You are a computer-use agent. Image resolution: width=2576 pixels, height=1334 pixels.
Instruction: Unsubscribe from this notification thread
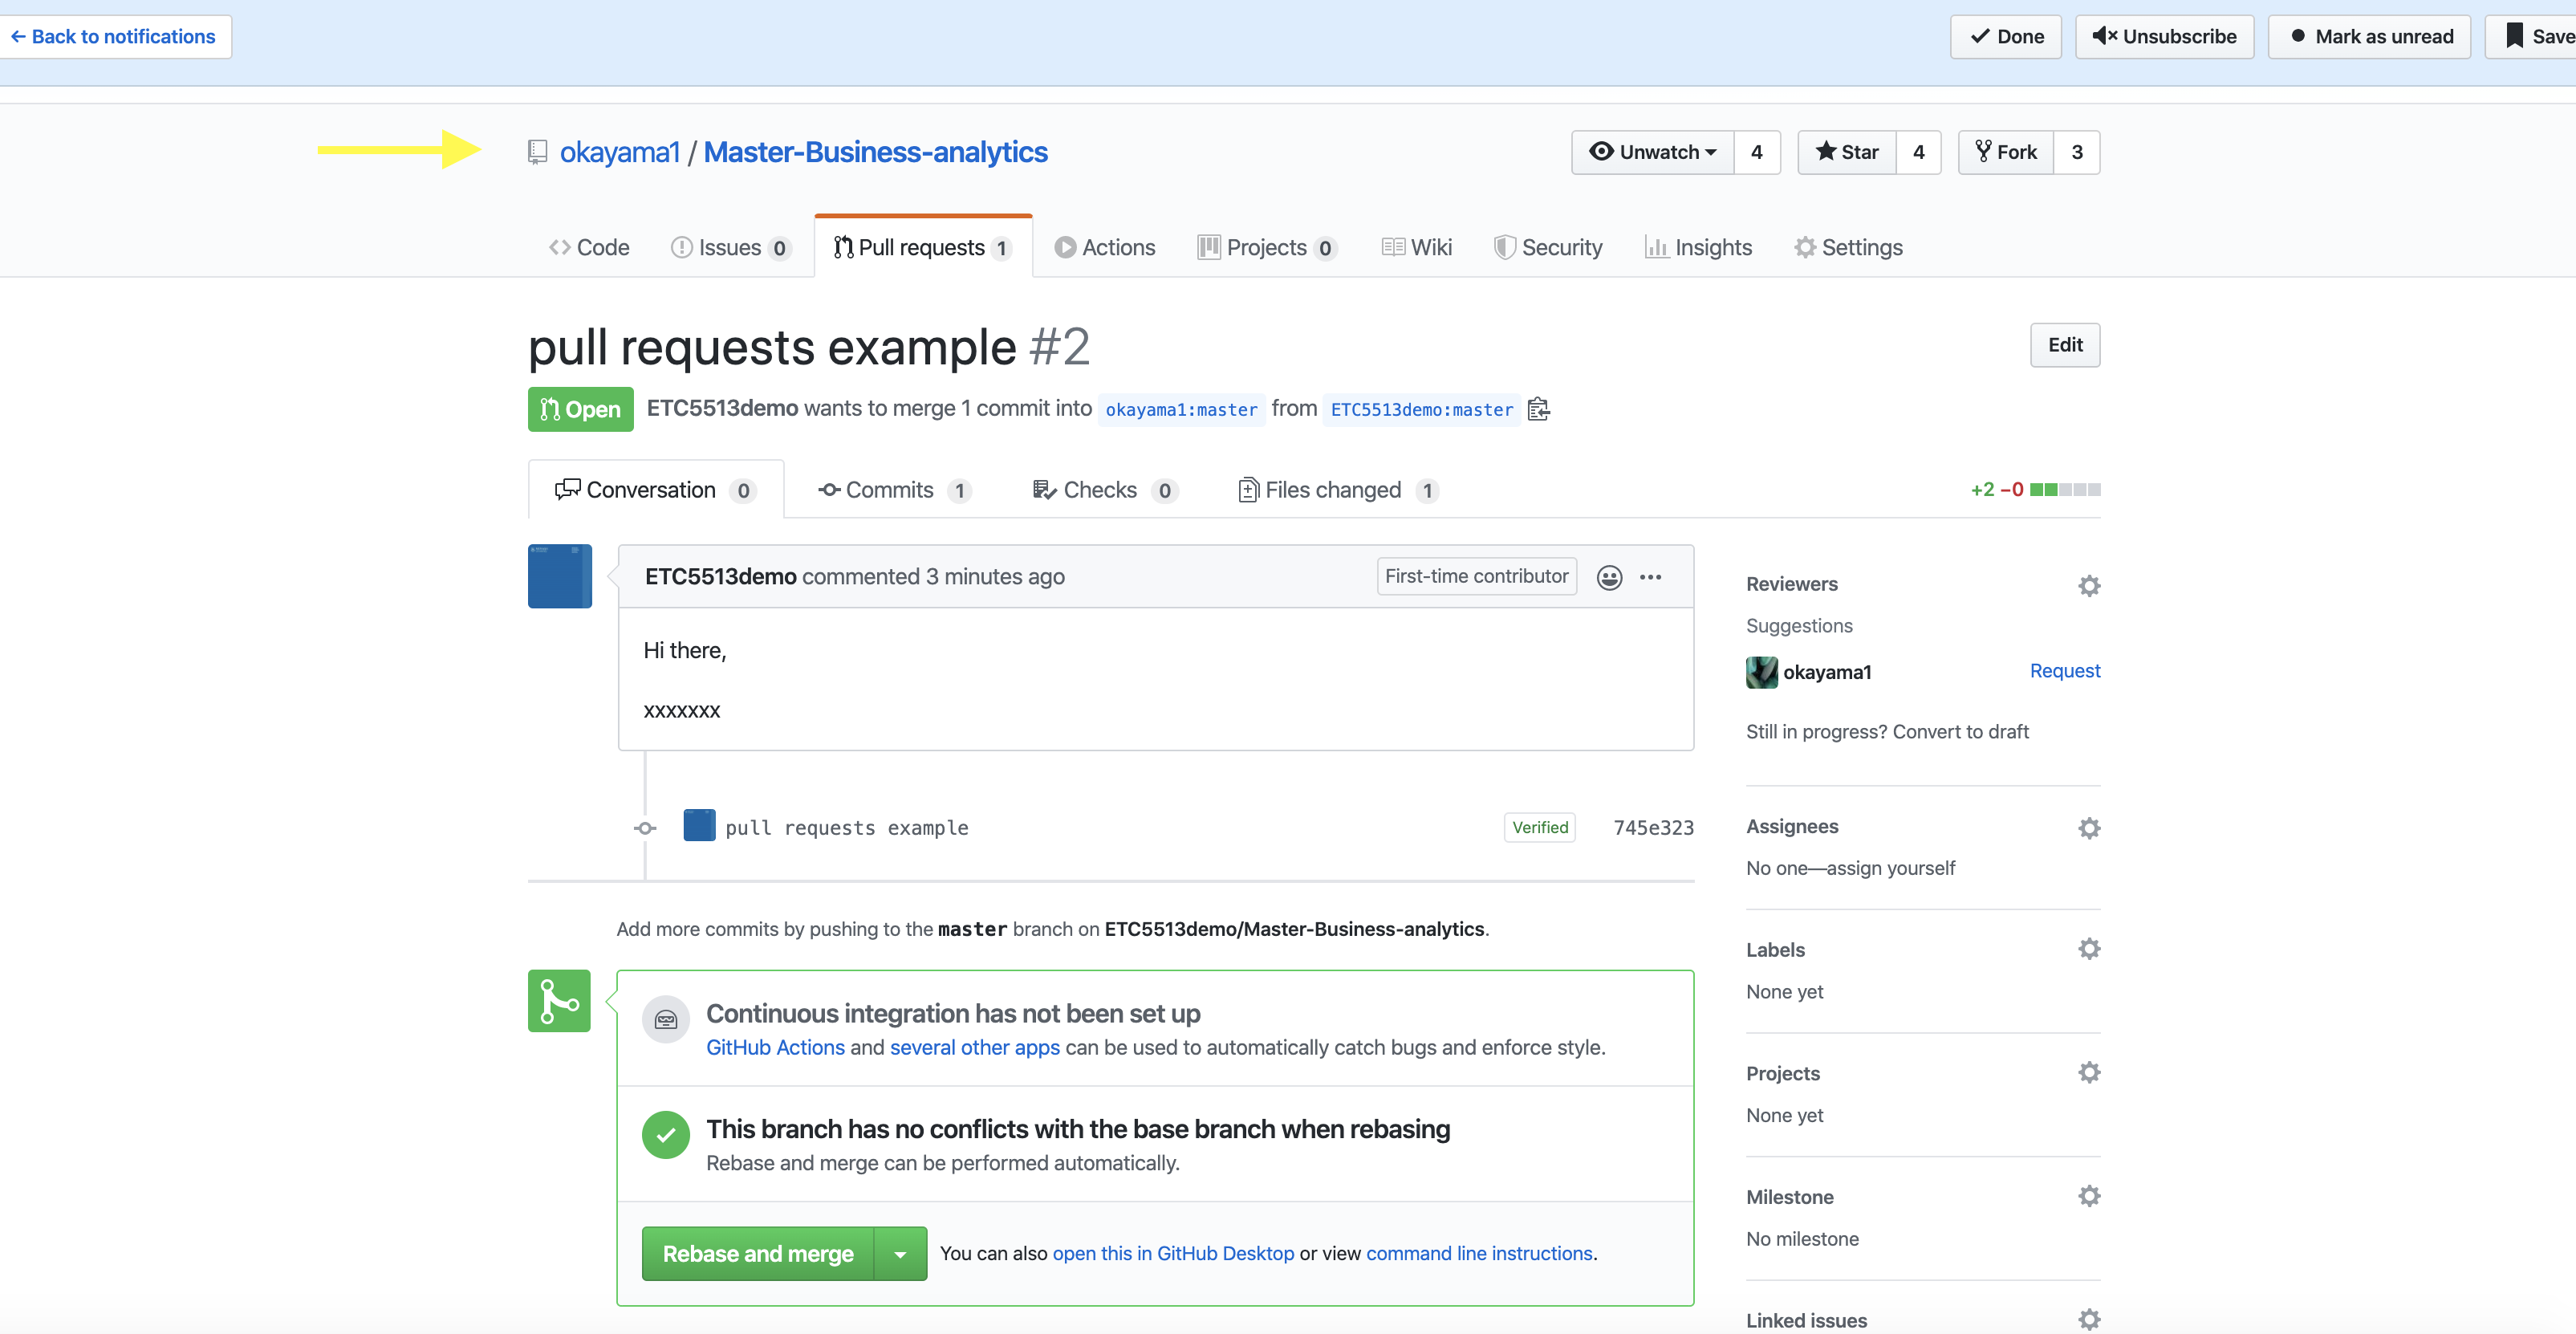coord(2164,37)
